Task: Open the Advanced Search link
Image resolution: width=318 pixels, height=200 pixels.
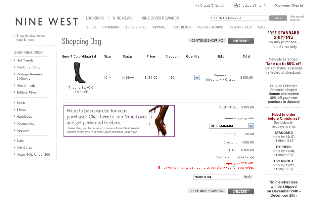Action: (x=297, y=18)
